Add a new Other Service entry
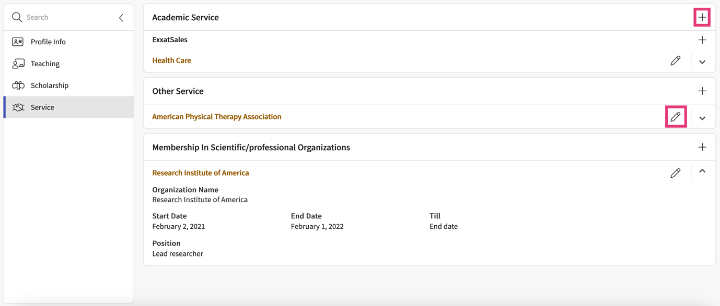 tap(702, 91)
